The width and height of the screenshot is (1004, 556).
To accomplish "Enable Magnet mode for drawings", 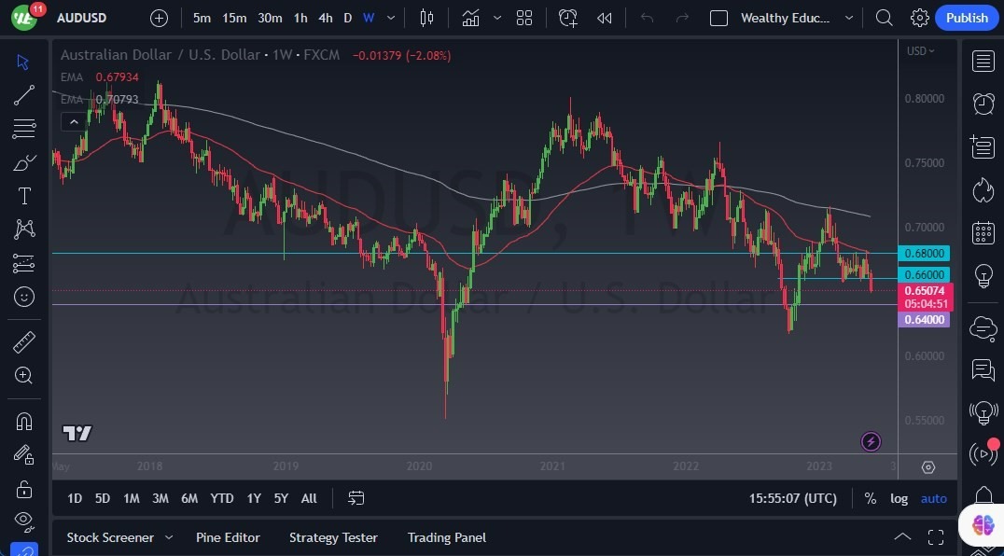I will [24, 421].
